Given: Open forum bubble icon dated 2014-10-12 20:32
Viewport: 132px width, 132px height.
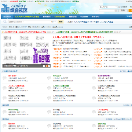Looking at the screenshot, I should (x=94, y=78).
